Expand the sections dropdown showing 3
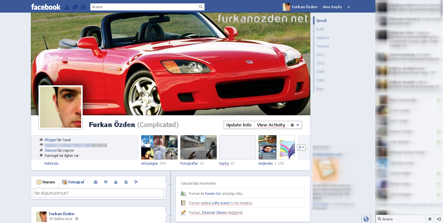This screenshot has width=443, height=223. [x=301, y=147]
